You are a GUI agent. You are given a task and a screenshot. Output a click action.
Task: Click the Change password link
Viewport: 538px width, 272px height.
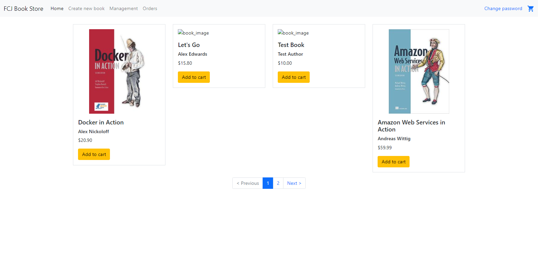click(503, 8)
